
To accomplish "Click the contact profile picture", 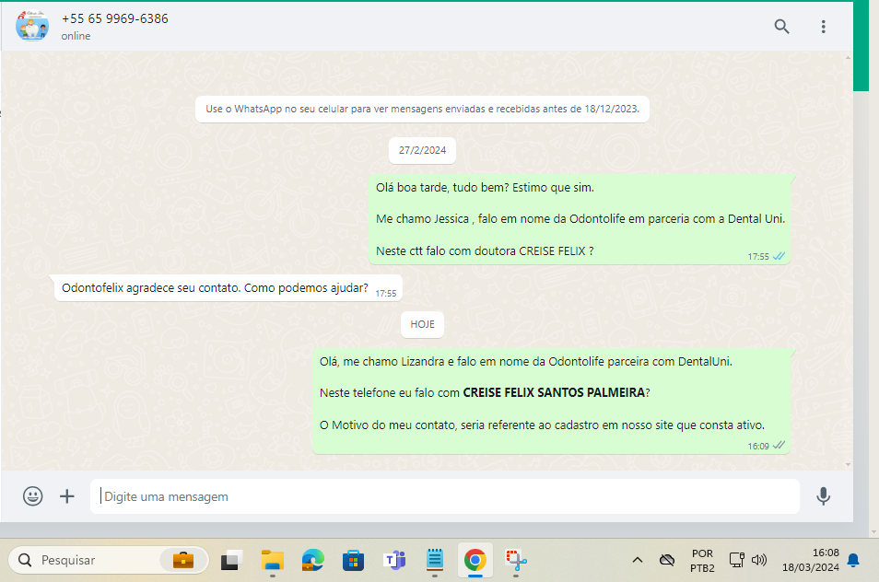I will 32,26.
